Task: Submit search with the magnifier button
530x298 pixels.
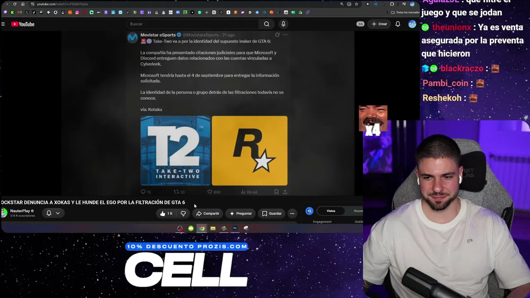Action: (267, 24)
